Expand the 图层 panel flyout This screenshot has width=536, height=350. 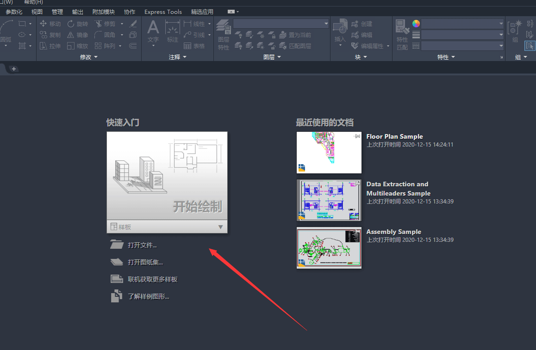(272, 57)
